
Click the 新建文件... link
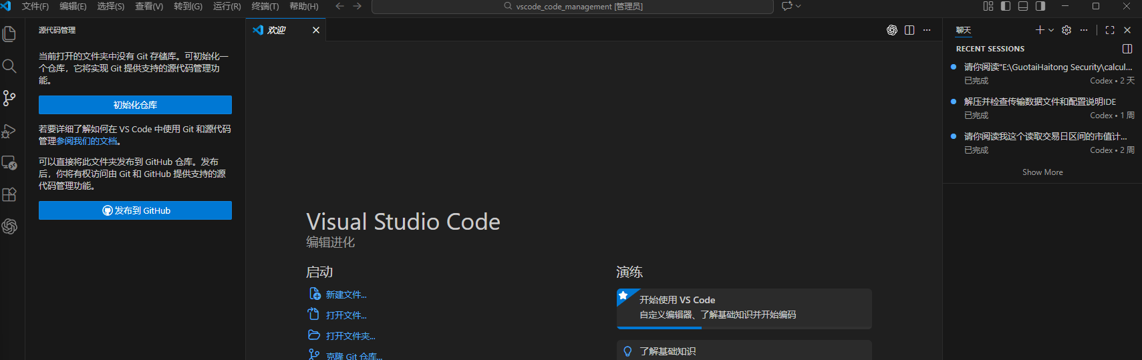point(346,295)
